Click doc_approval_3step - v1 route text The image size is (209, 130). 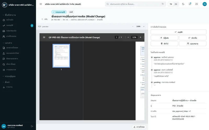pyautogui.click(x=181, y=111)
